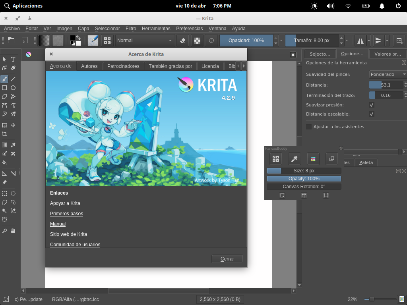407x305 pixels.
Task: Open brush presets in KanvasBuddy
Action: click(x=276, y=159)
